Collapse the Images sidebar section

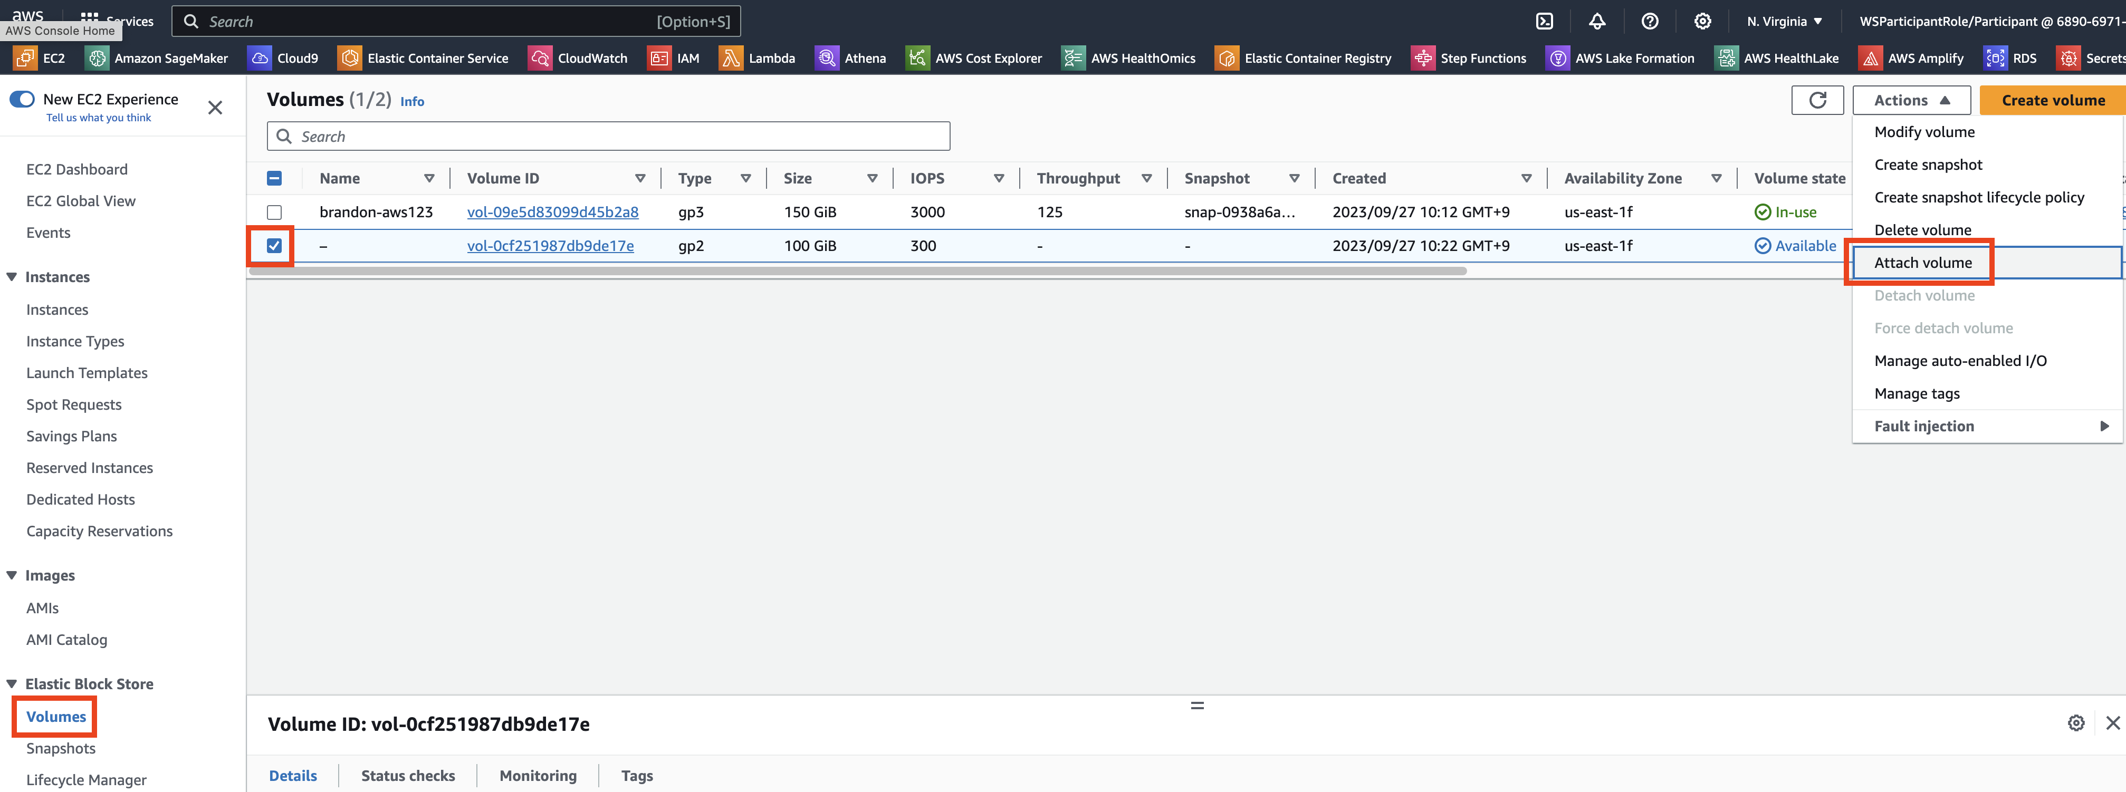coord(12,575)
